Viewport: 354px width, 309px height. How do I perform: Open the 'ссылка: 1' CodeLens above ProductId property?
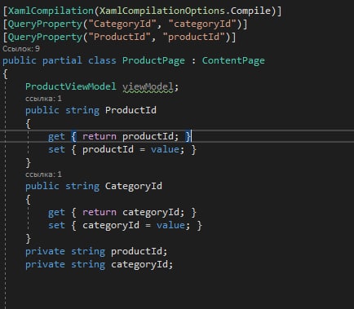43,99
